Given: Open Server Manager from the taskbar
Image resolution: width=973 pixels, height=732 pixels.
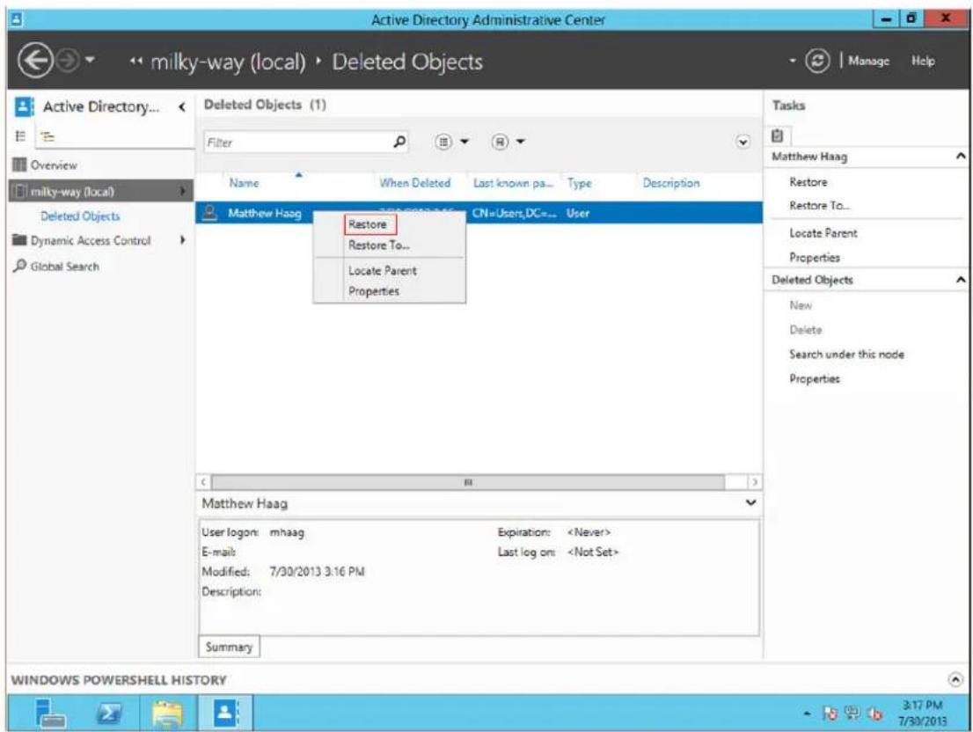Looking at the screenshot, I should (x=52, y=713).
